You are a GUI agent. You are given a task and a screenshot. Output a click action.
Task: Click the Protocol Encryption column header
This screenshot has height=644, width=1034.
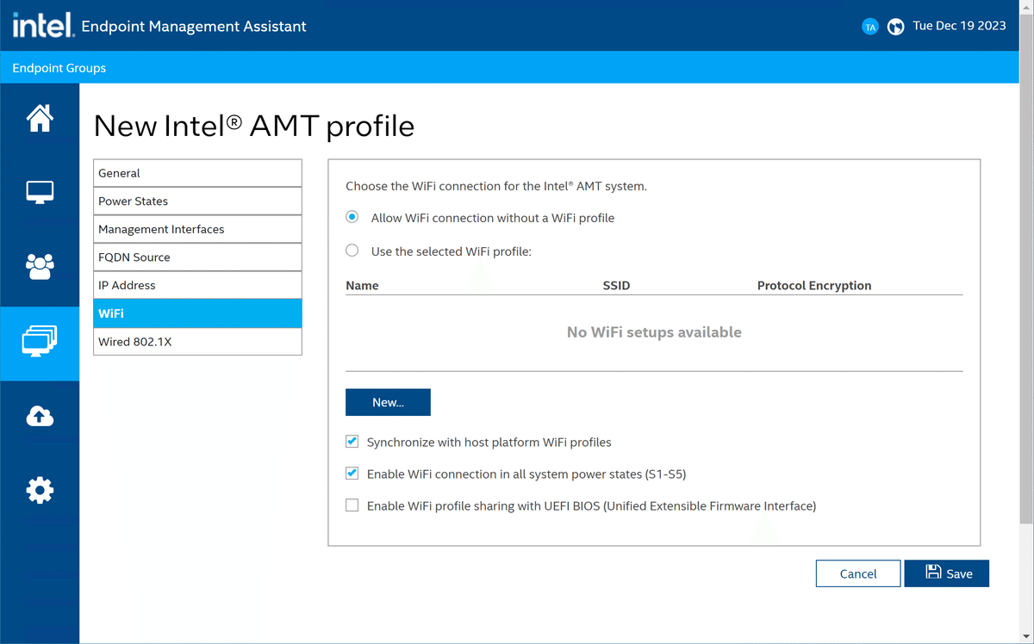814,285
